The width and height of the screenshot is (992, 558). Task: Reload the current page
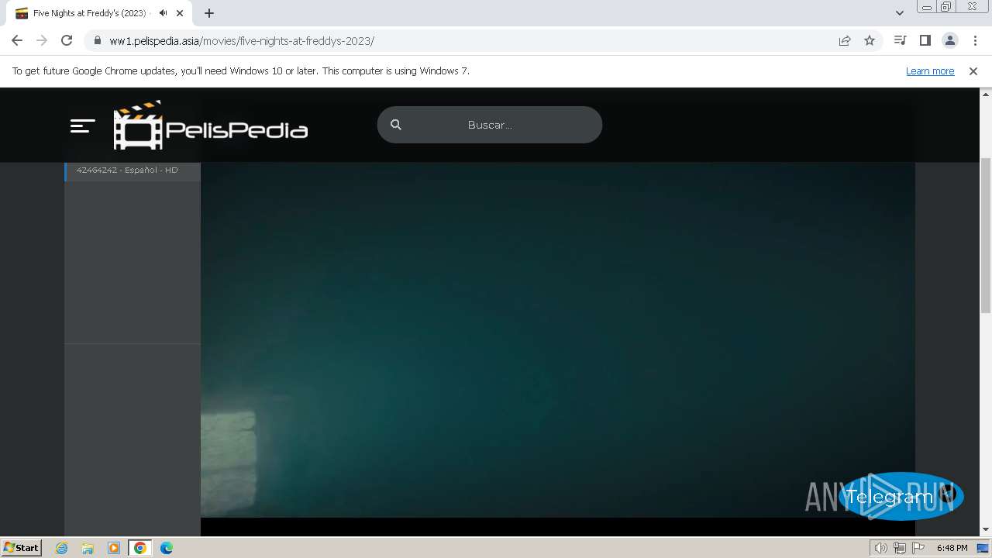(67, 40)
